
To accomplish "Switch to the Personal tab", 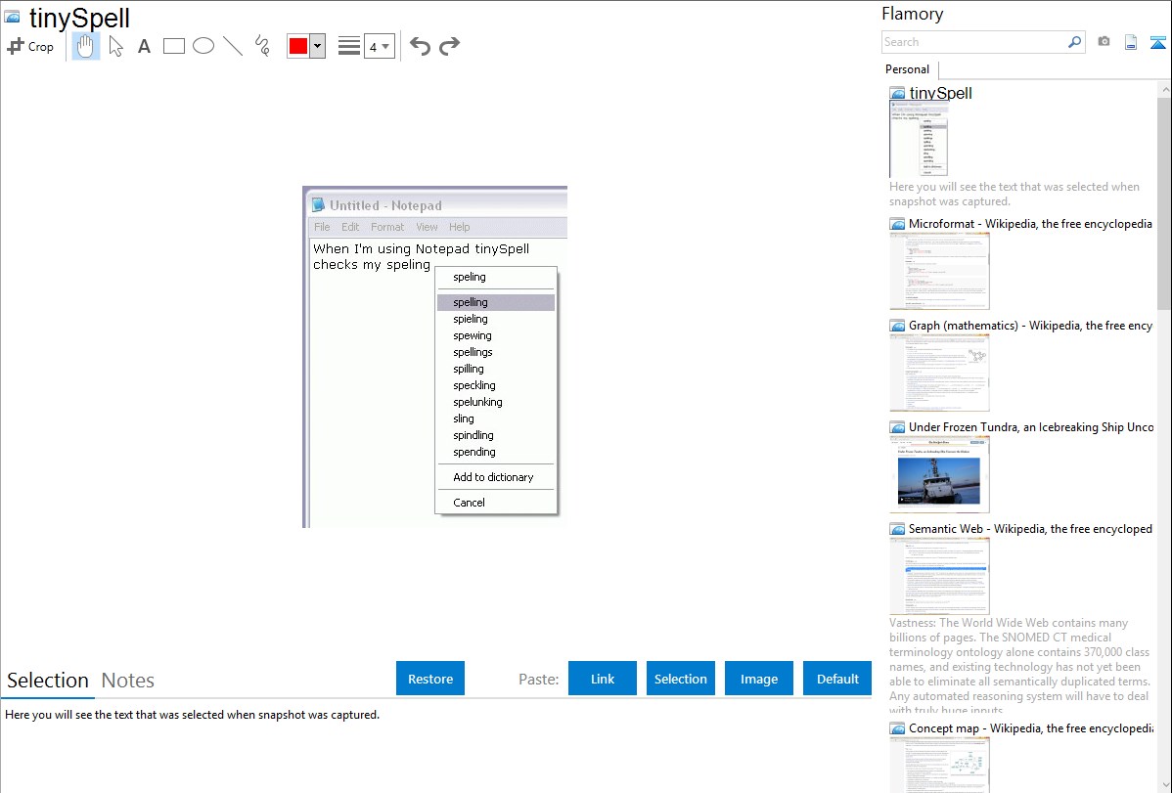I will (x=908, y=69).
